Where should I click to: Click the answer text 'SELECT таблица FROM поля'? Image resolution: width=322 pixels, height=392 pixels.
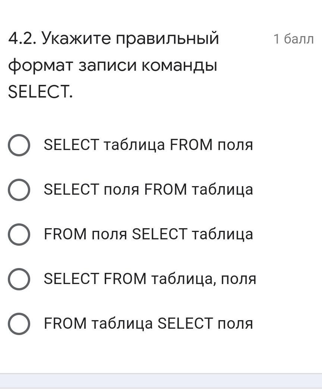tap(148, 145)
